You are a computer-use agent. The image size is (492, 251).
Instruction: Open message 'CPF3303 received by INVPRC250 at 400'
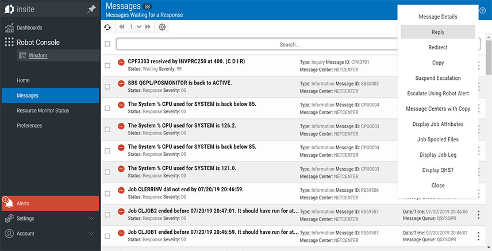(x=186, y=61)
